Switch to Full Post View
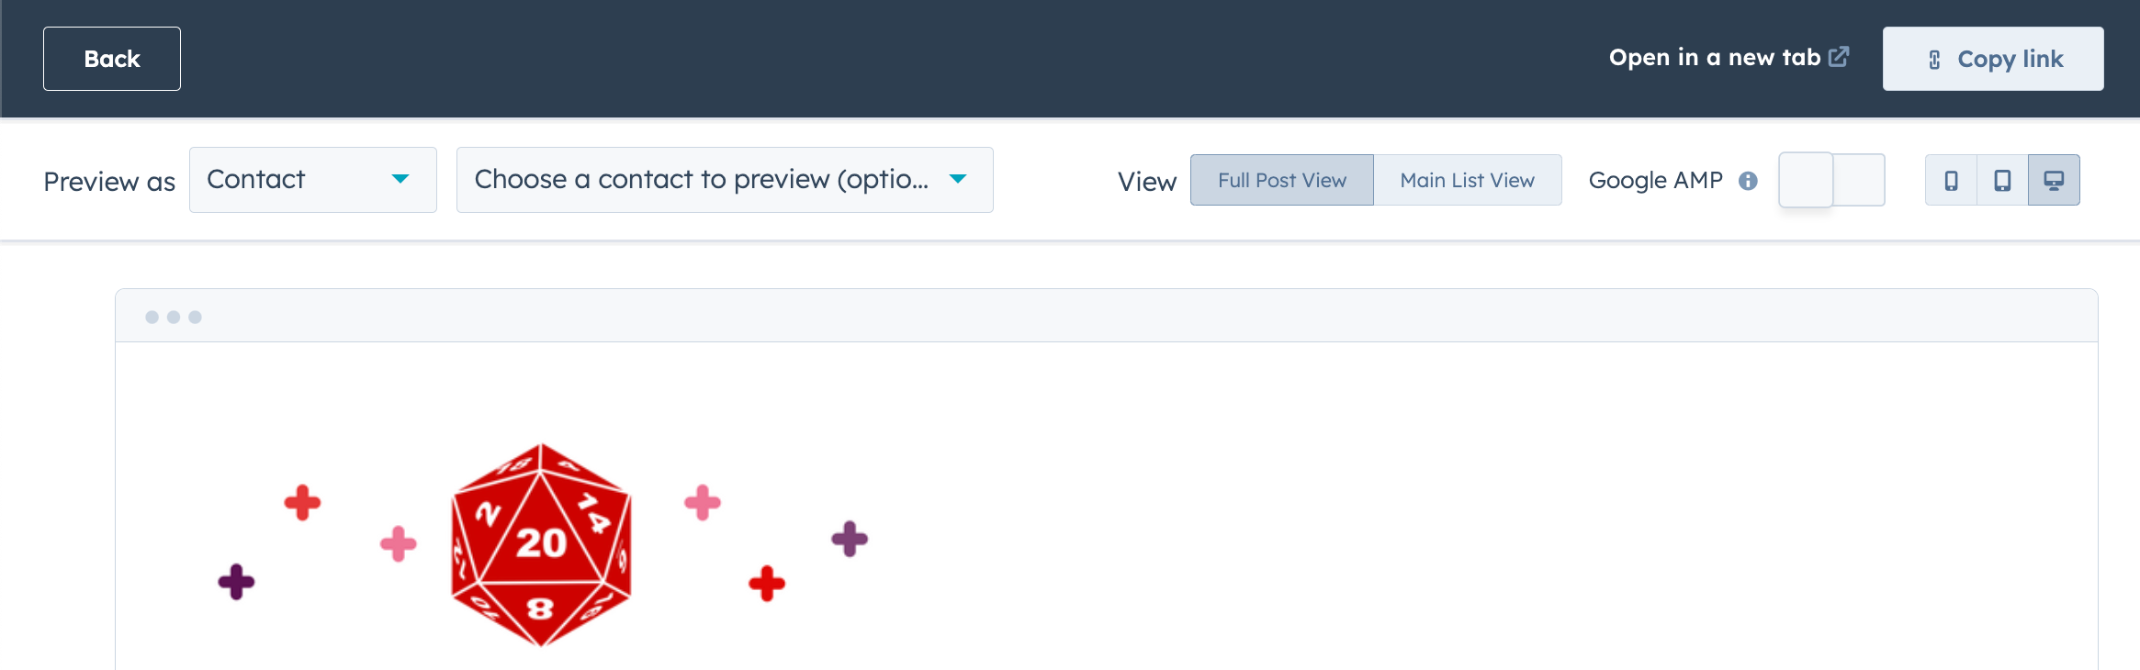Screen dimensions: 2140x670 tap(1281, 180)
